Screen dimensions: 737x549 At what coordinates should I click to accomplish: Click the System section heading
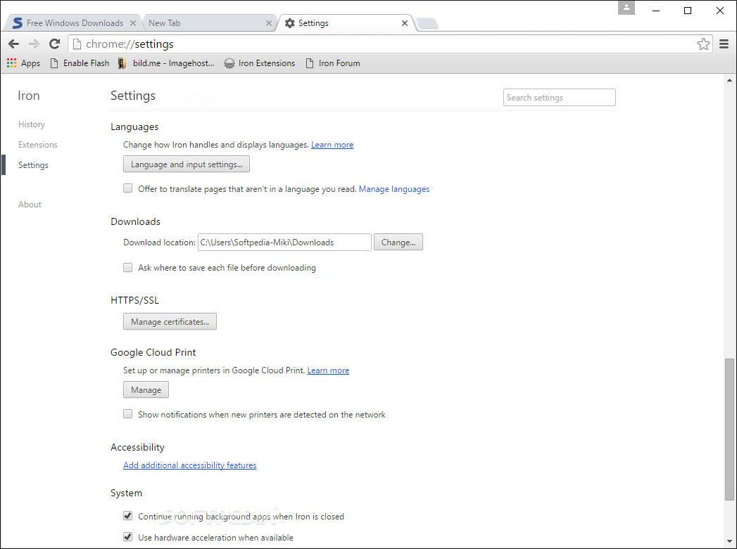tap(126, 493)
